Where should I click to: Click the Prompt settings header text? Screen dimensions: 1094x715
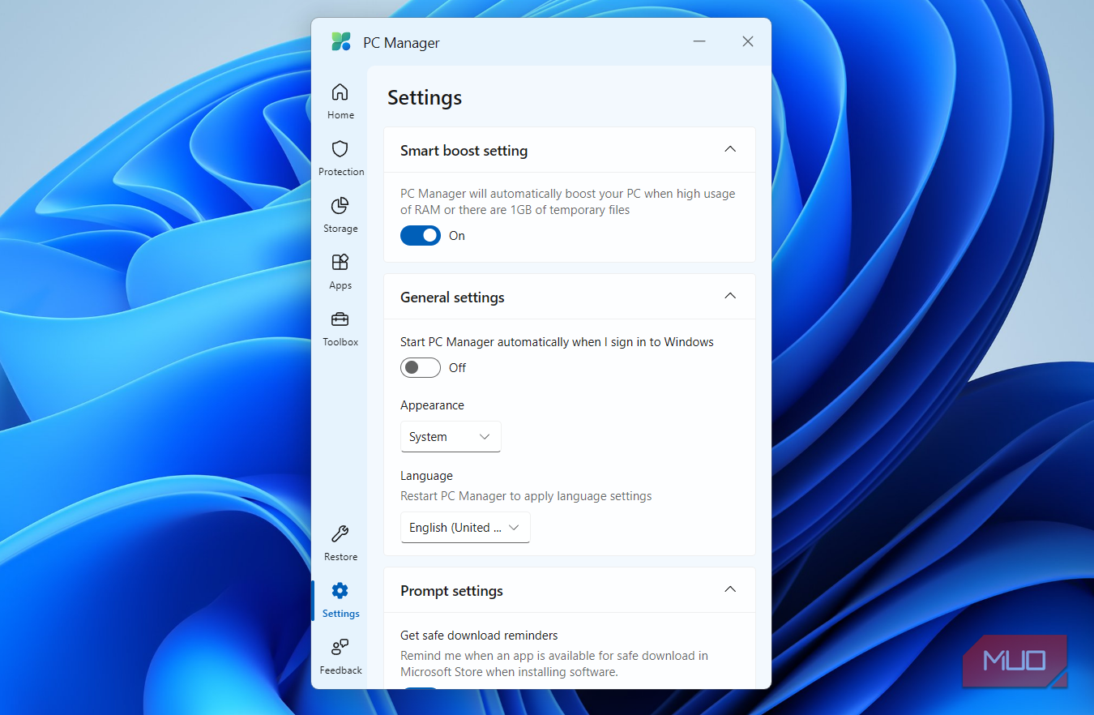tap(451, 591)
